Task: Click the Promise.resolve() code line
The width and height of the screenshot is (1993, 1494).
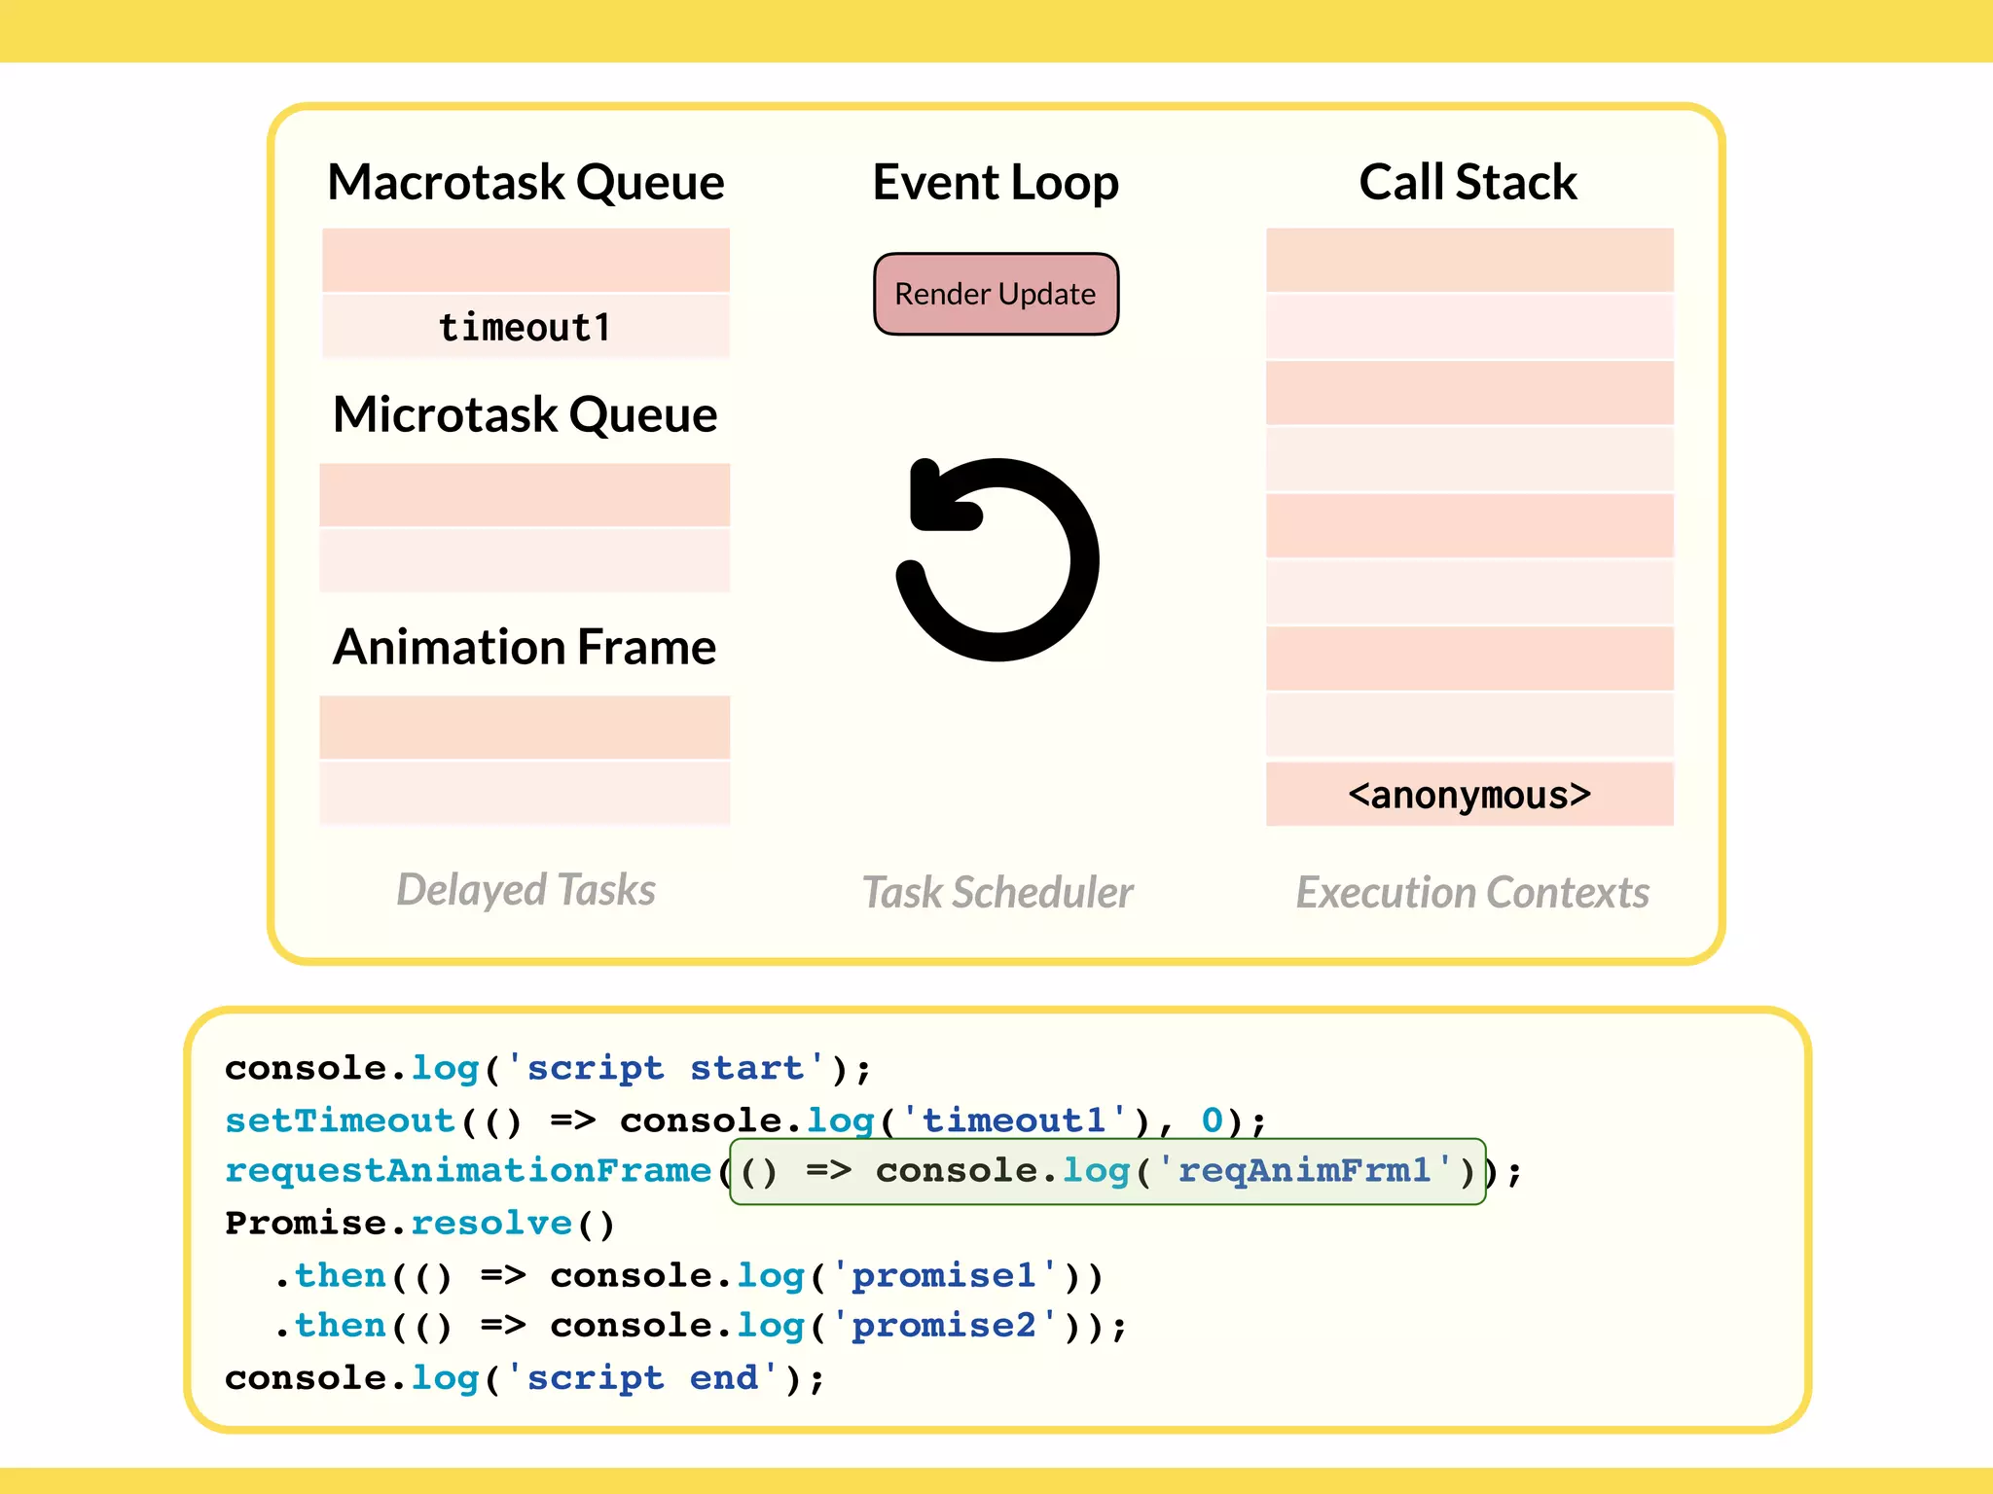Action: tap(419, 1223)
